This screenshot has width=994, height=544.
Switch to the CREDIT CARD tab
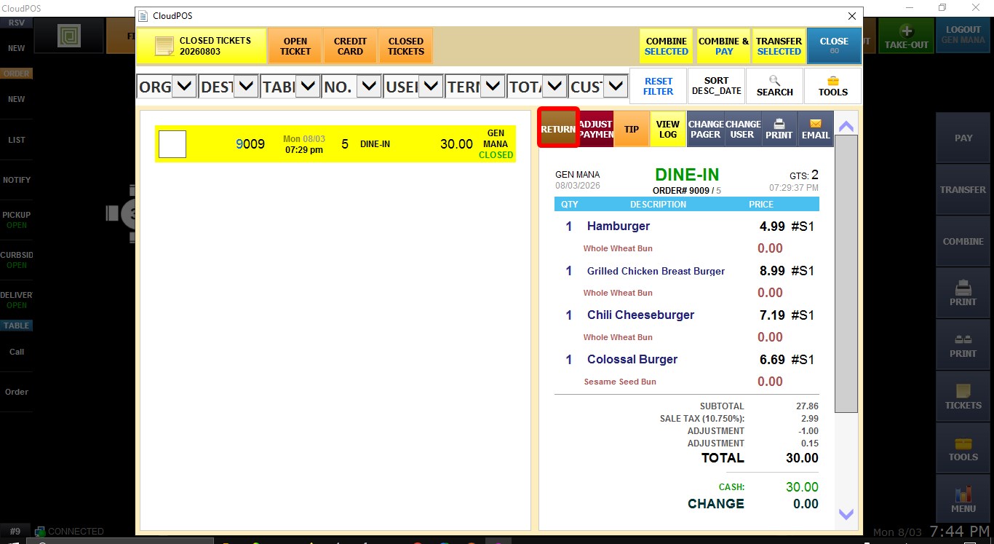350,46
